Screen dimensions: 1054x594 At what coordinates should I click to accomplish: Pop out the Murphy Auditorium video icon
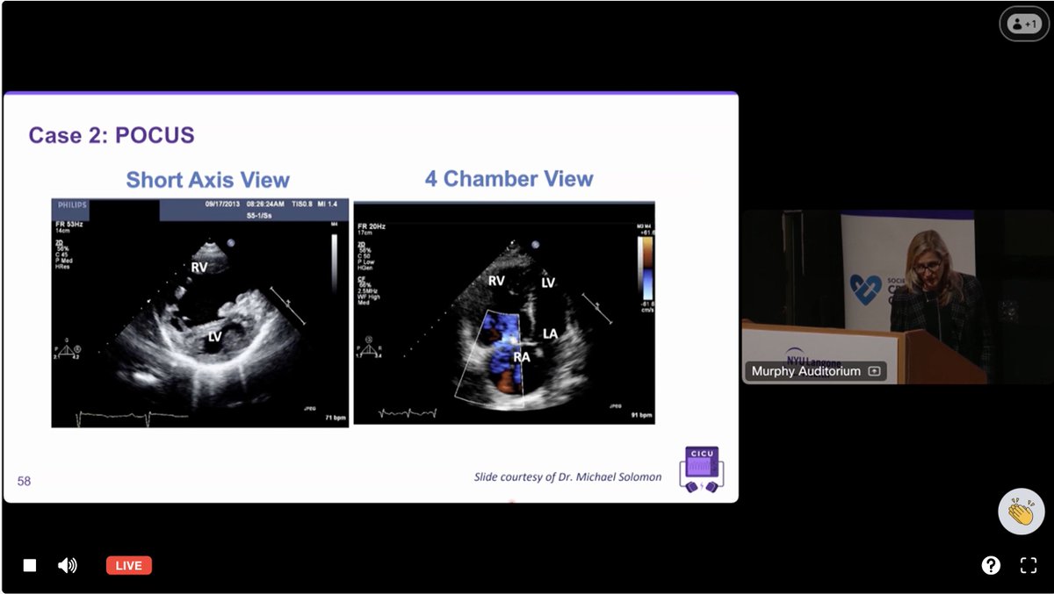coord(874,371)
